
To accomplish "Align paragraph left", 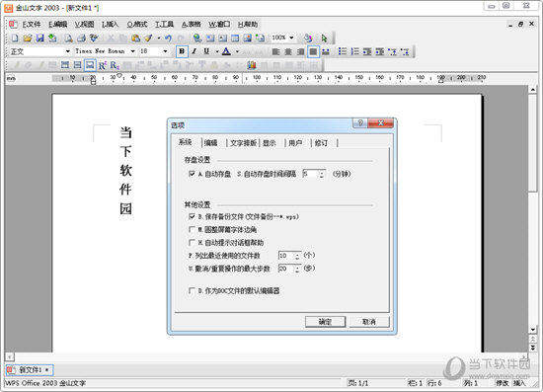I will pos(275,51).
